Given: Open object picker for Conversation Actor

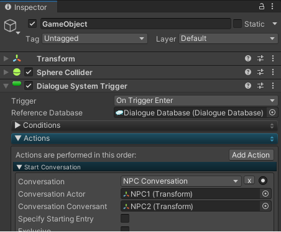Looking at the screenshot, I should (x=265, y=194).
